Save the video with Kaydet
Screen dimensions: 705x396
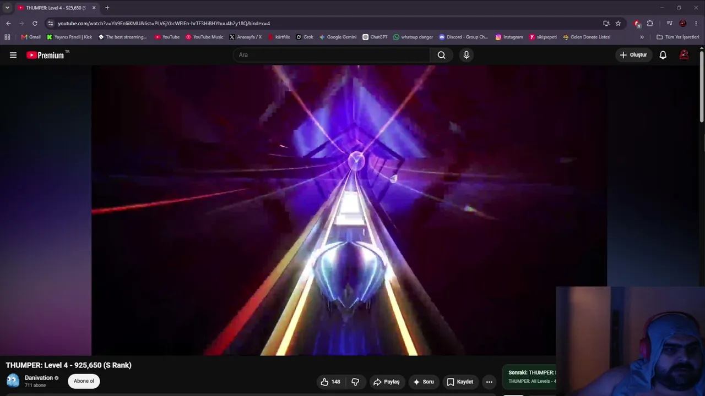click(x=460, y=382)
